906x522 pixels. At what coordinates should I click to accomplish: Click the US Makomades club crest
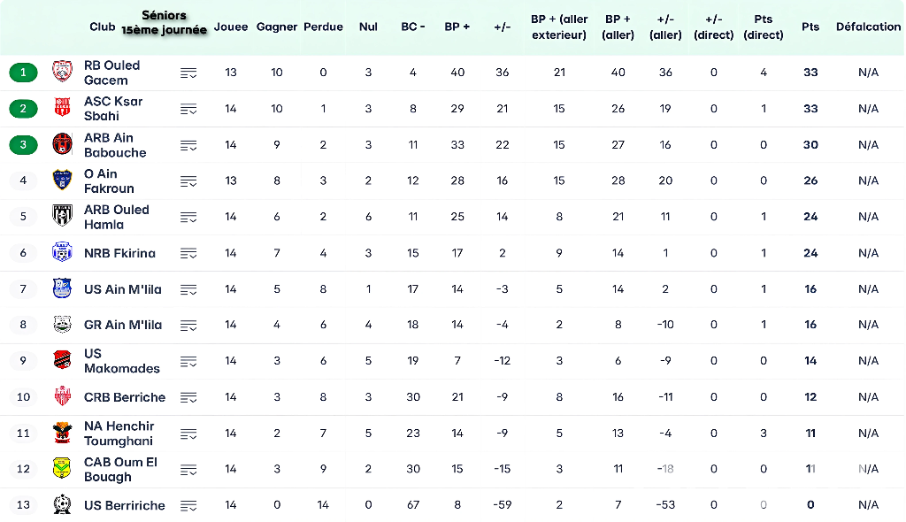[62, 361]
